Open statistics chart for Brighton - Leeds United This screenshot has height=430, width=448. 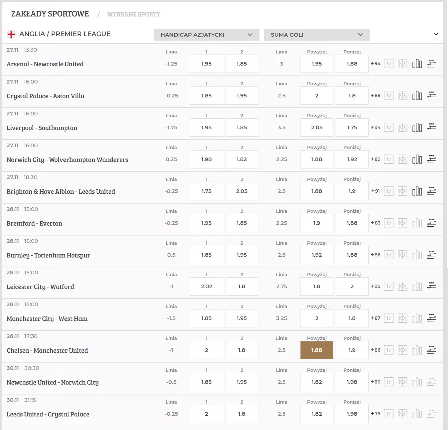coord(417,191)
